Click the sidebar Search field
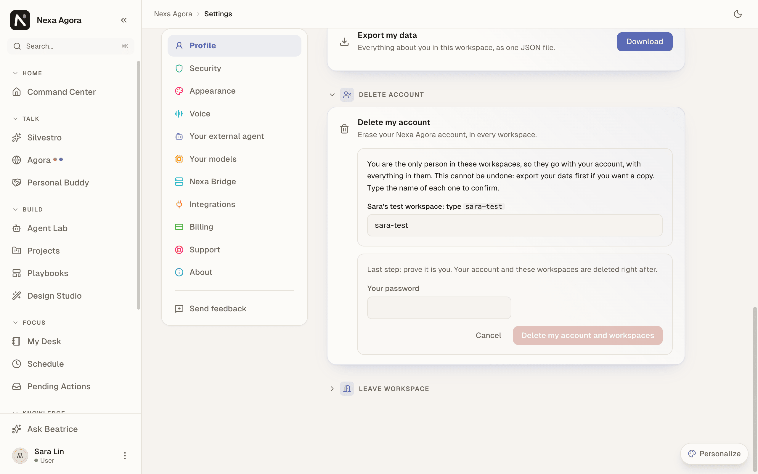The width and height of the screenshot is (758, 474). tap(71, 47)
